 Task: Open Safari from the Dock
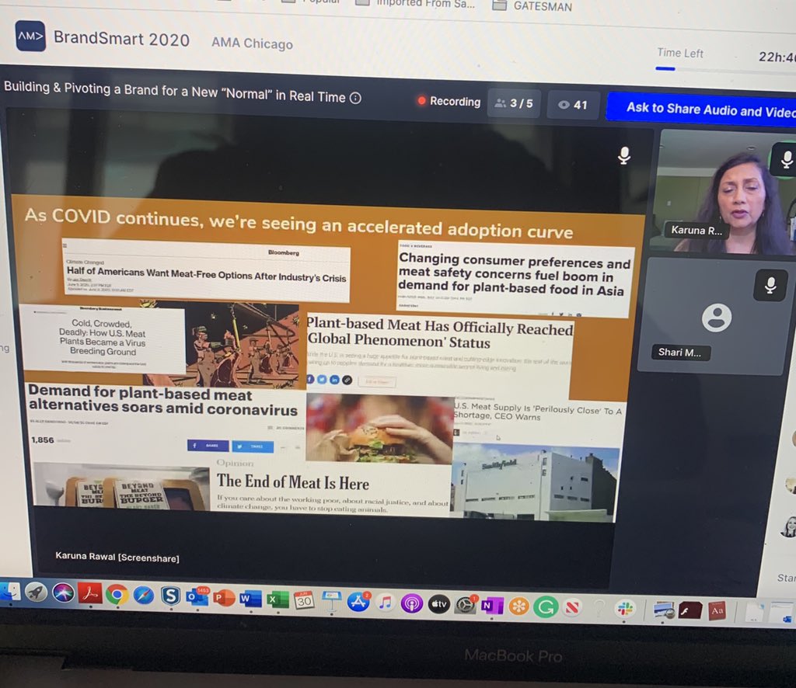click(144, 596)
